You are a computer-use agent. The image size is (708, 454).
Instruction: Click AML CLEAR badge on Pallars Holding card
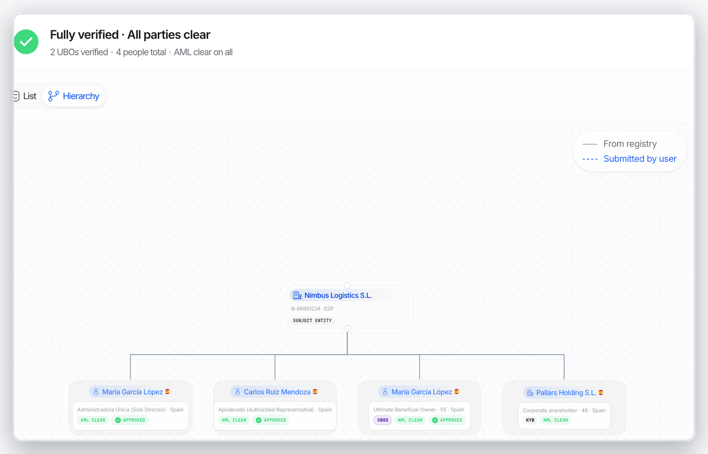tap(555, 420)
